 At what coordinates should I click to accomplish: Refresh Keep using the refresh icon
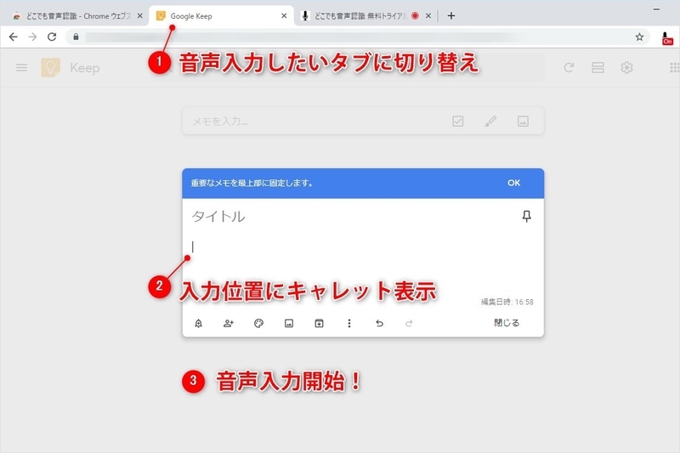pyautogui.click(x=569, y=68)
